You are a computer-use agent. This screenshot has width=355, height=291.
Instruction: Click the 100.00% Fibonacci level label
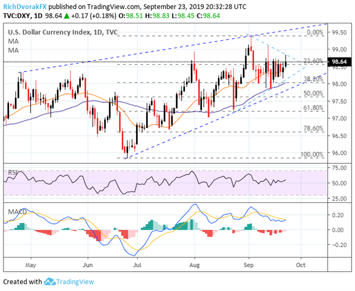click(x=312, y=155)
